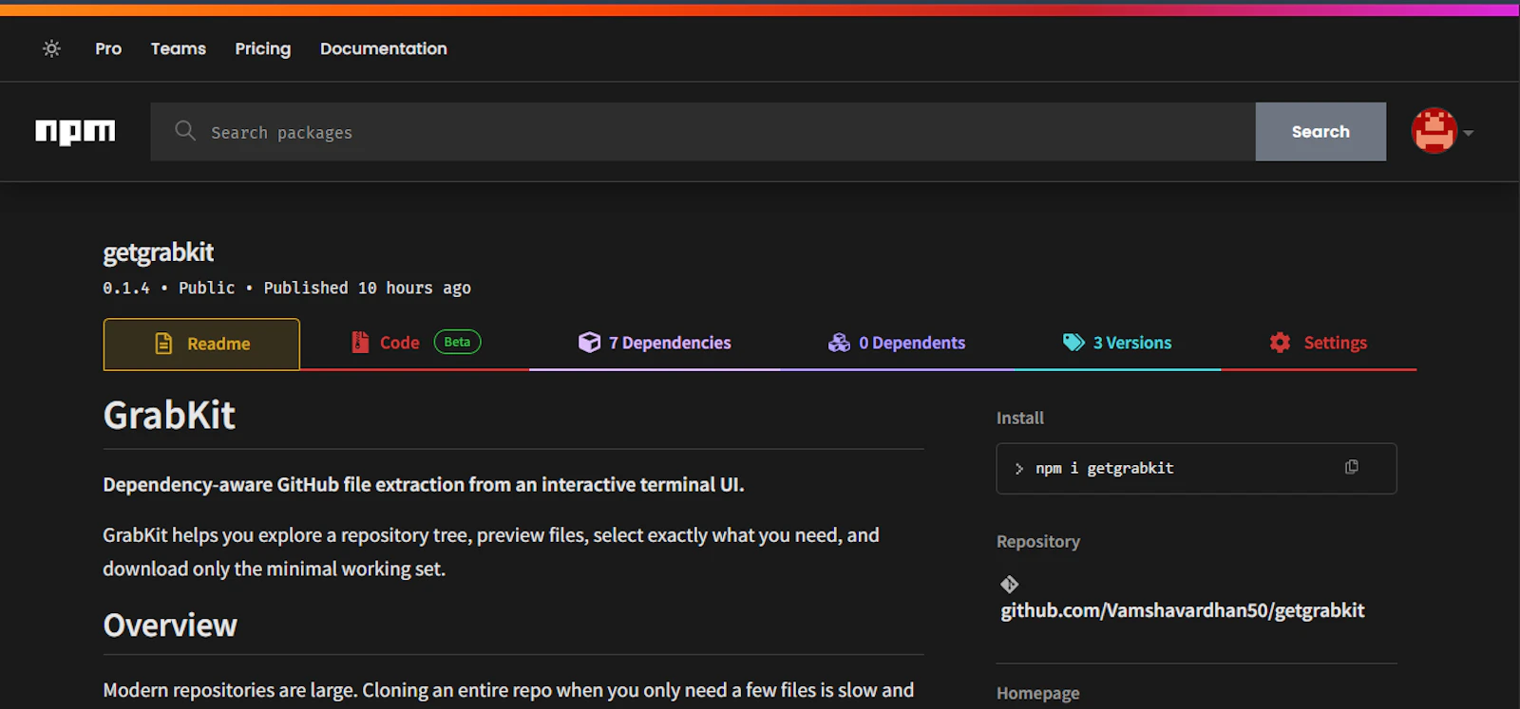Click the Readme document icon
The width and height of the screenshot is (1520, 709).
tap(163, 344)
